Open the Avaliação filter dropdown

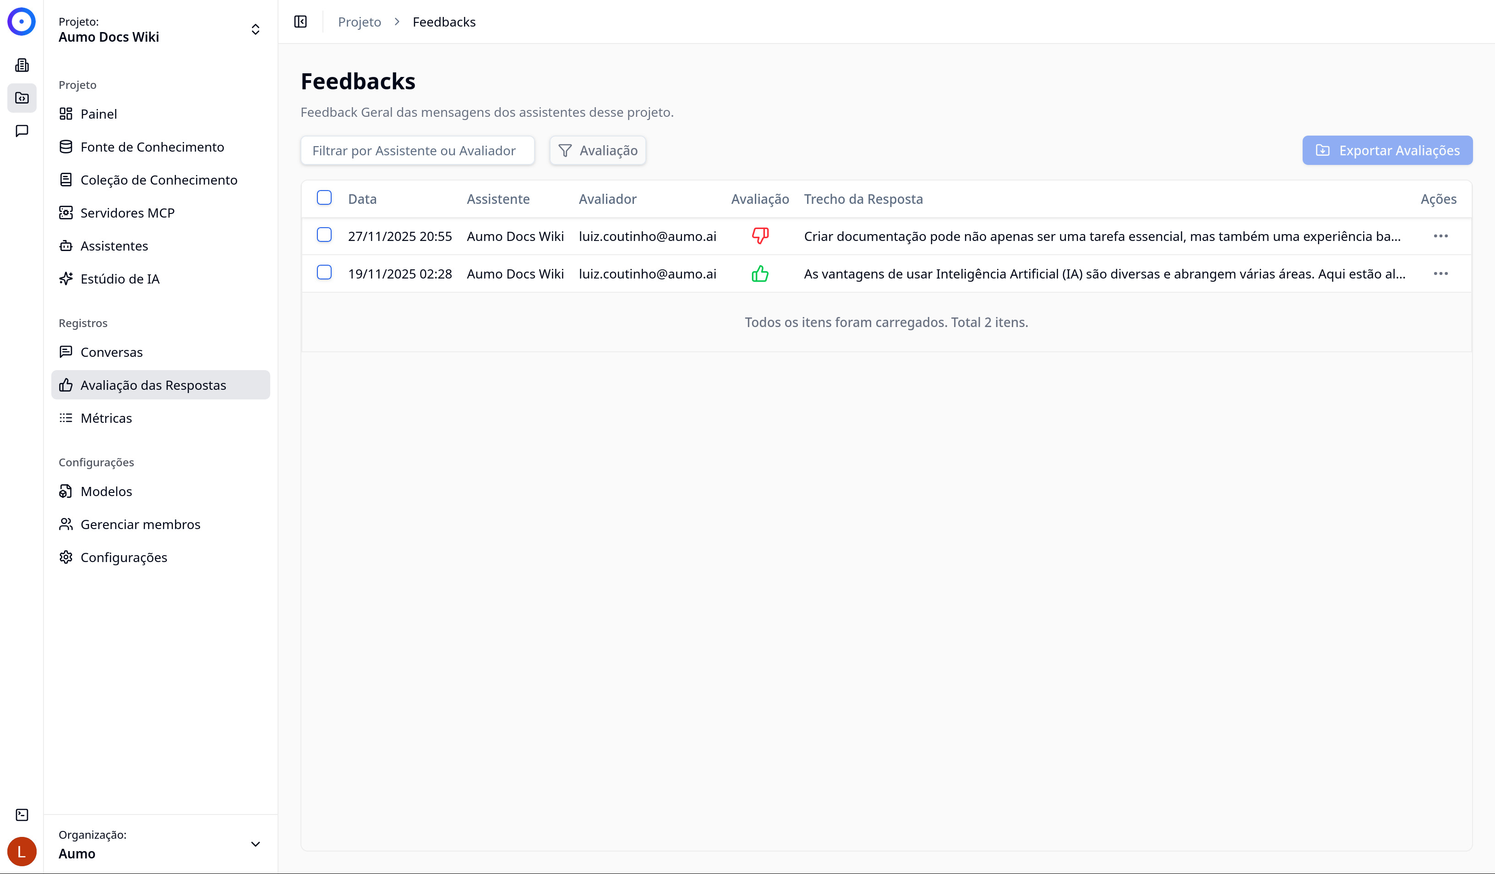[597, 150]
